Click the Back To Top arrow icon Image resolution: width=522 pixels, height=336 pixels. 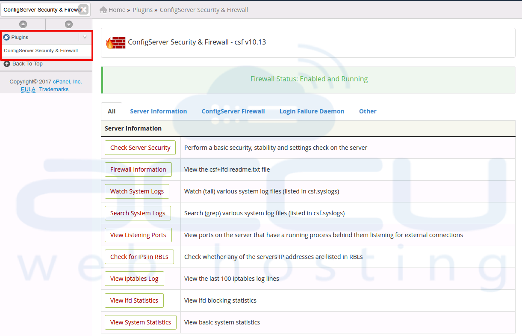point(7,64)
